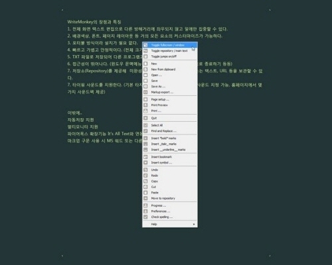Click the blank page icon beside New

coord(145,64)
